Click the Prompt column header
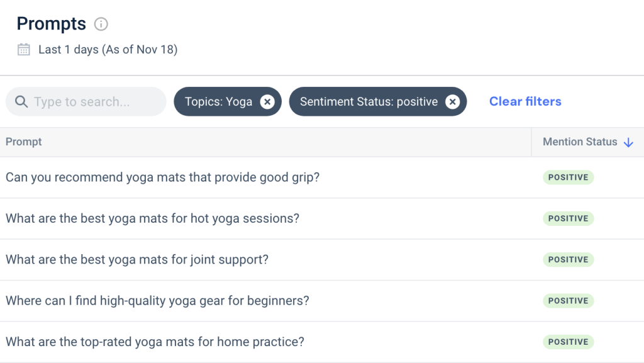 pyautogui.click(x=24, y=142)
